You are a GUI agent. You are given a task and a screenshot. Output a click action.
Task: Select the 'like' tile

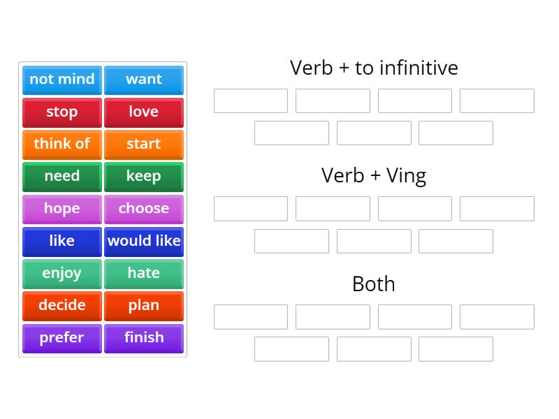pos(61,241)
